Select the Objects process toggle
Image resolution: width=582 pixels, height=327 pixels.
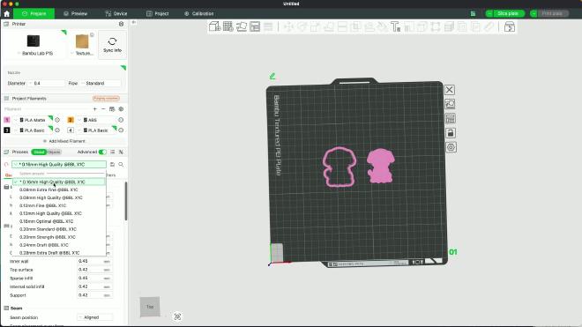tap(54, 152)
